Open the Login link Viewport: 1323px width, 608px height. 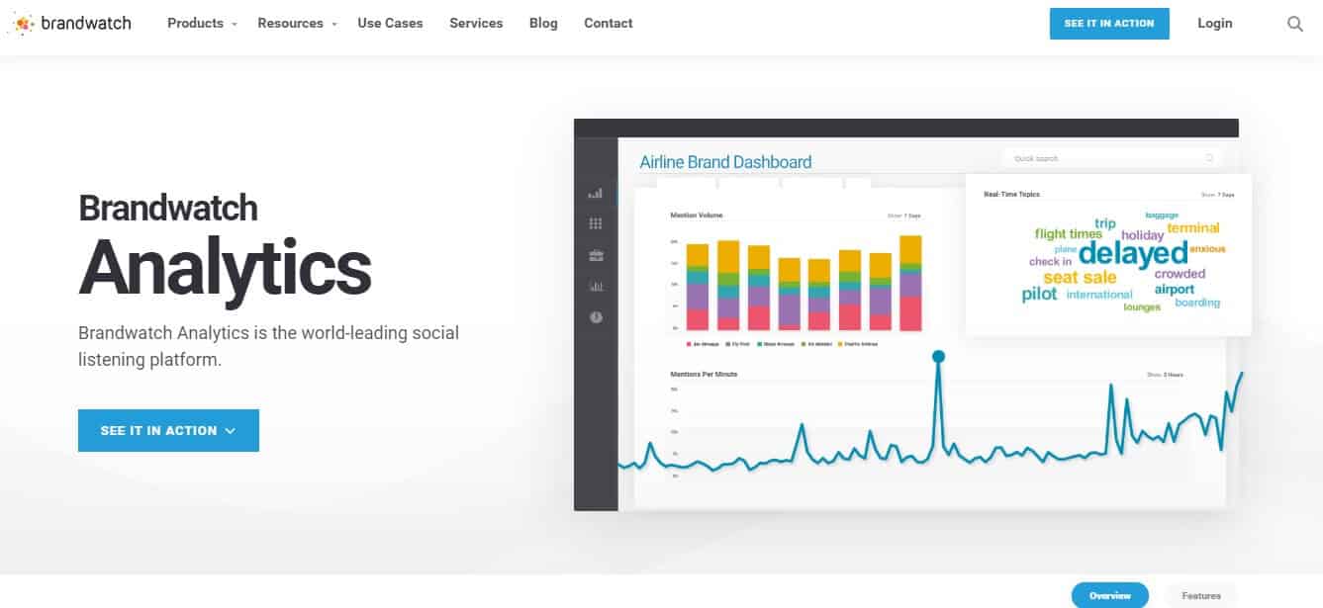click(x=1215, y=23)
